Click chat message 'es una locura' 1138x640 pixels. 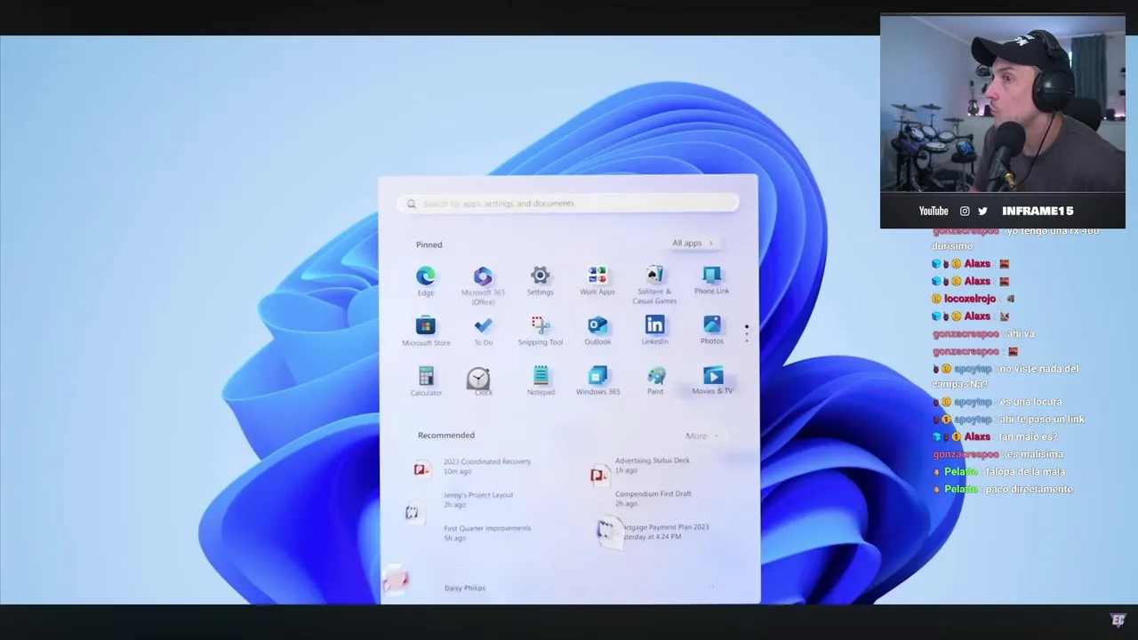click(x=1031, y=402)
